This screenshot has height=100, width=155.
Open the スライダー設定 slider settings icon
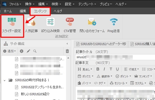coord(12,22)
